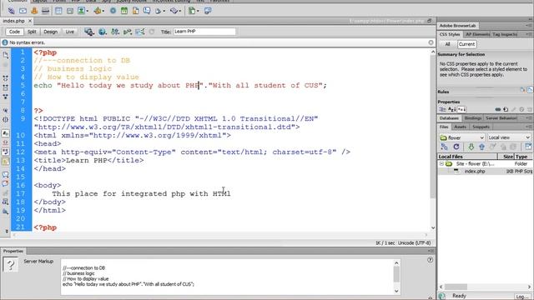
Task: Click the File Management icon
Action: click(x=115, y=32)
